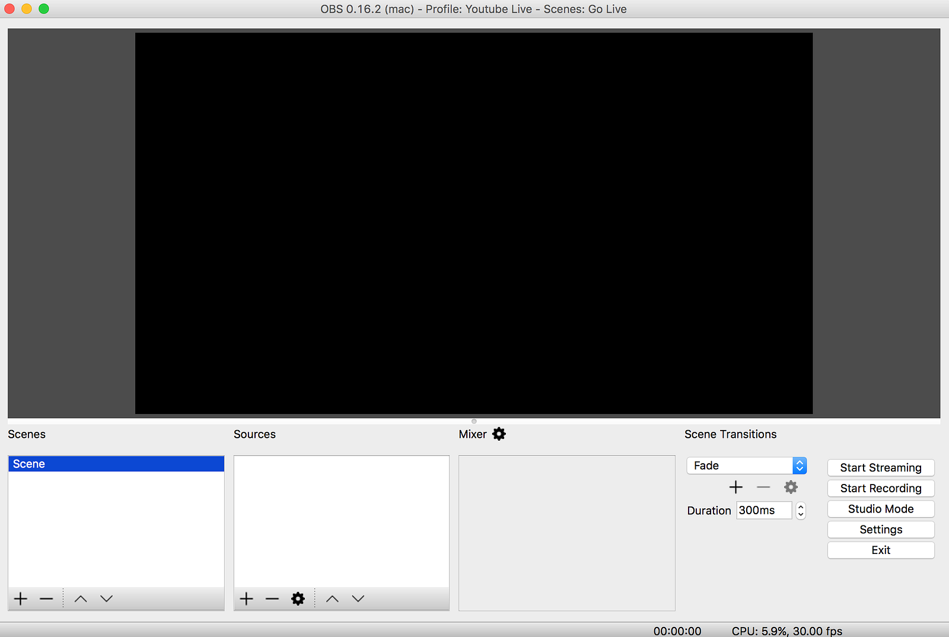
Task: Open source properties gear in Sources panel
Action: click(x=298, y=598)
